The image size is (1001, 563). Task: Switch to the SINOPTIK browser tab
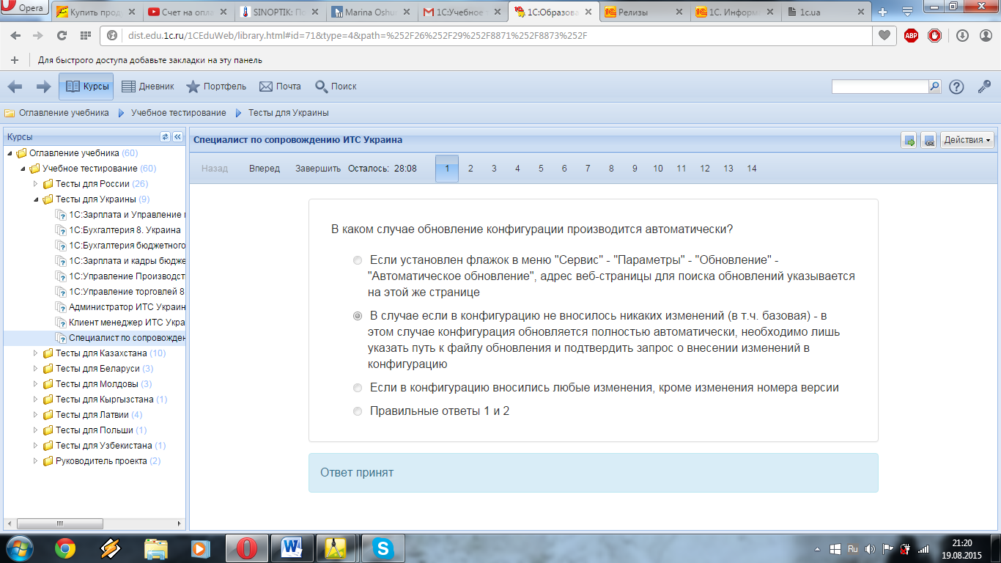(278, 11)
